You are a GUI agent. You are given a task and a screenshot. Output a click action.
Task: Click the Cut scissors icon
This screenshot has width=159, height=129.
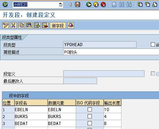pos(13,25)
